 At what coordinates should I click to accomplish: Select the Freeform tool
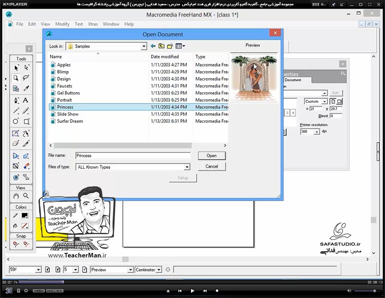click(26, 133)
